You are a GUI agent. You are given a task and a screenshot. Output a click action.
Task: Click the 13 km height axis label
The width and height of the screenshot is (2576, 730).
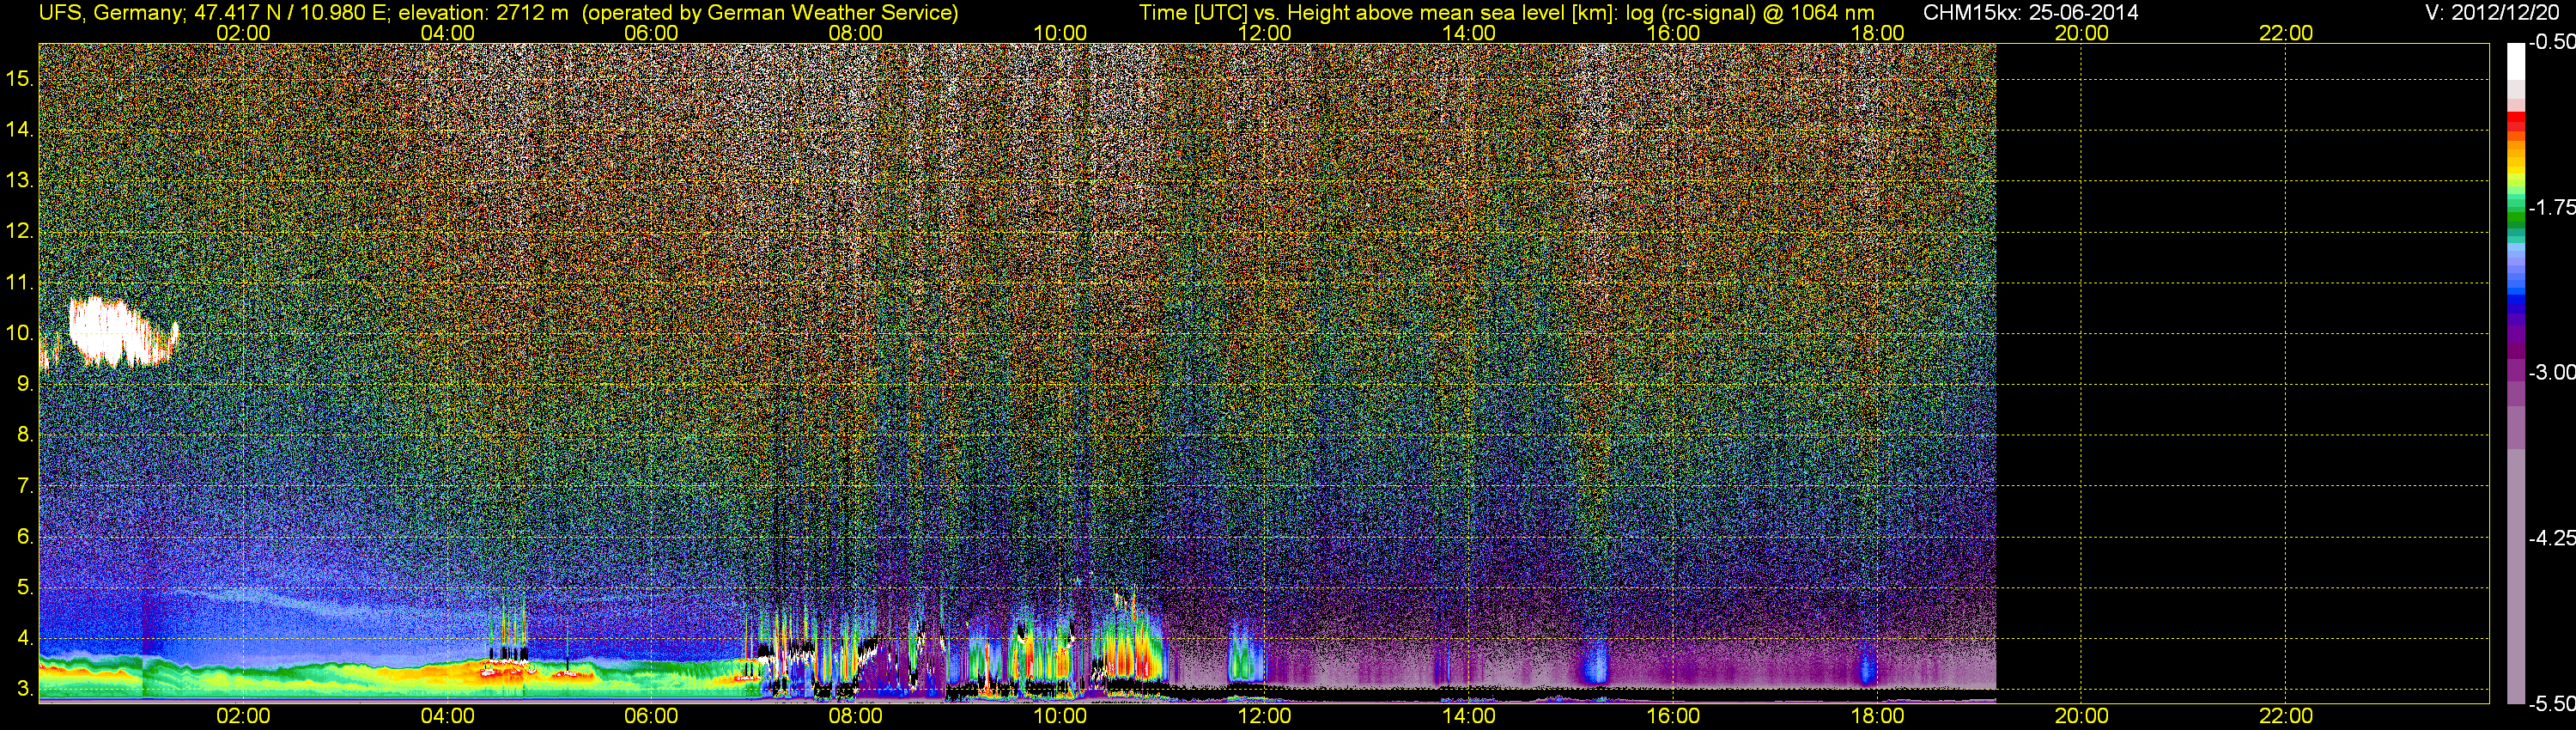[x=20, y=181]
